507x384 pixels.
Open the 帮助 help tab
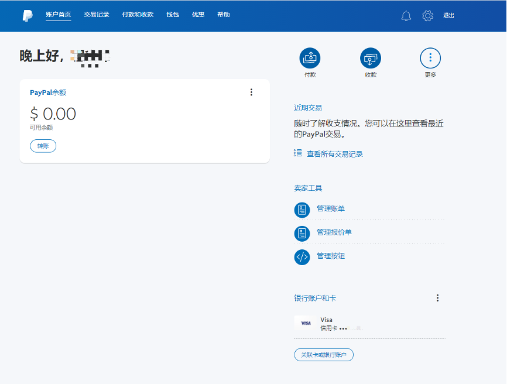pos(224,15)
